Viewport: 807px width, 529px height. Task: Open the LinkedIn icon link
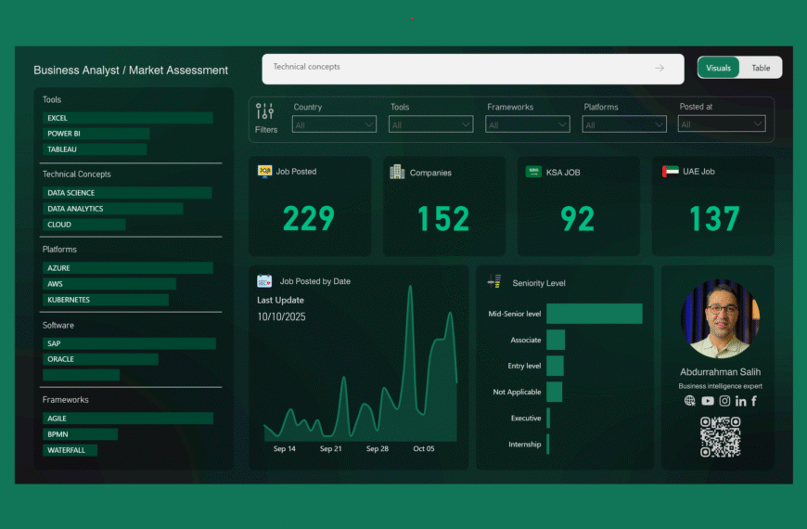740,401
